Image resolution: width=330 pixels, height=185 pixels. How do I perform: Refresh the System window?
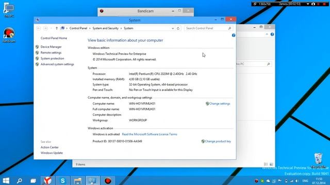point(178,28)
